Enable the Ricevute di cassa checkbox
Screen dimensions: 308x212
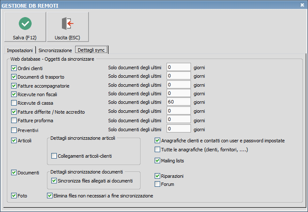click(14, 103)
